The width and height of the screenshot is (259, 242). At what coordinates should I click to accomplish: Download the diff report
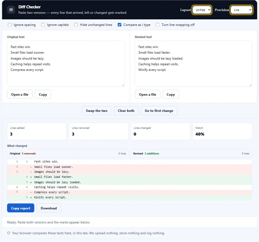tap(49, 208)
